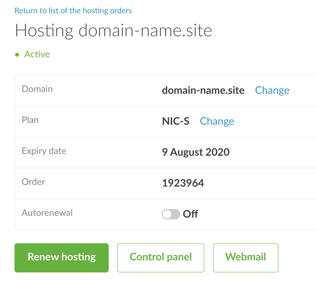Click the Plan row label
The height and width of the screenshot is (281, 316).
point(30,120)
